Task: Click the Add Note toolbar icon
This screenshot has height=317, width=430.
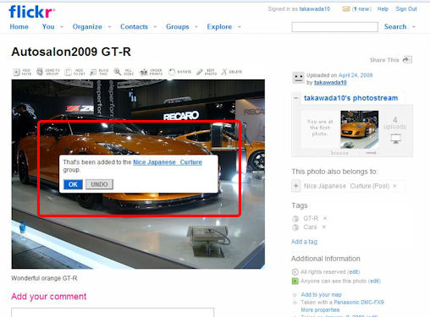Action: tap(17, 72)
